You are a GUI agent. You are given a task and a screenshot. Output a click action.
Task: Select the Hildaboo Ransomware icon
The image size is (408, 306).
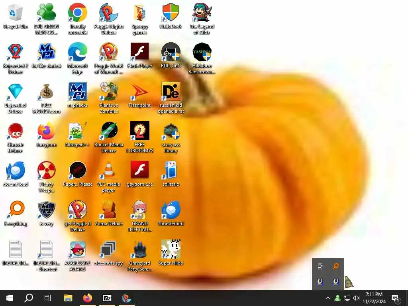[202, 58]
